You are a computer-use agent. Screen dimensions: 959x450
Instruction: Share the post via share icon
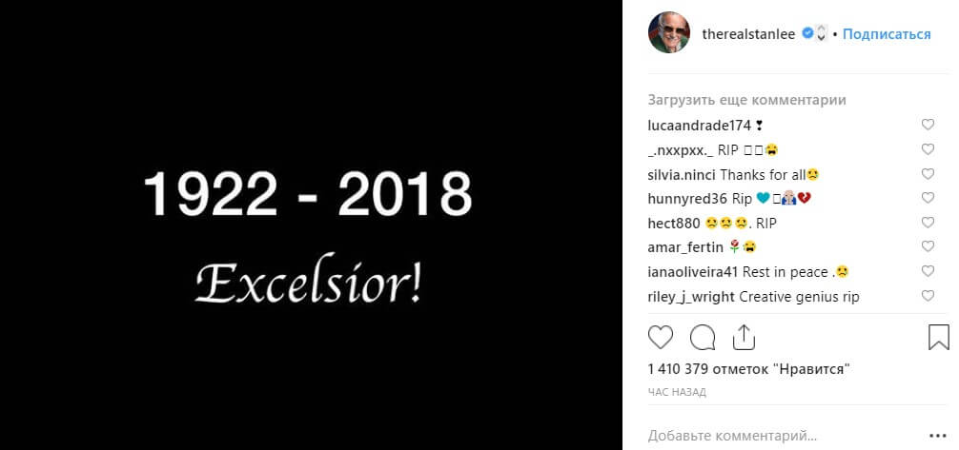pyautogui.click(x=744, y=337)
